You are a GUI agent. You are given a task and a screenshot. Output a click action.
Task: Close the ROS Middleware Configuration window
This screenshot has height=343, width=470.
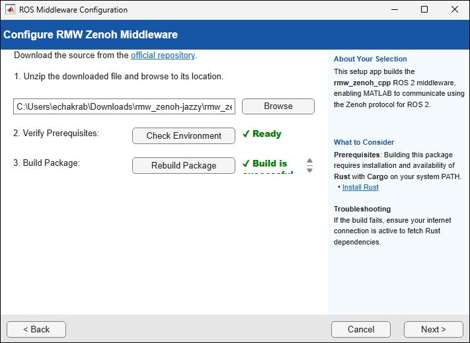[x=455, y=10]
